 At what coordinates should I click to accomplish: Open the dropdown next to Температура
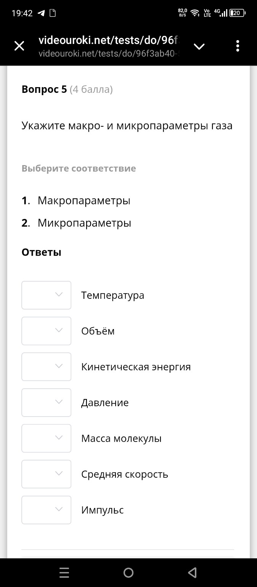click(x=46, y=295)
